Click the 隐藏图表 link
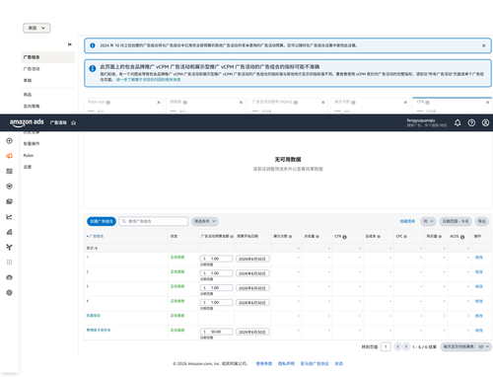This screenshot has width=493, height=377. point(407,221)
